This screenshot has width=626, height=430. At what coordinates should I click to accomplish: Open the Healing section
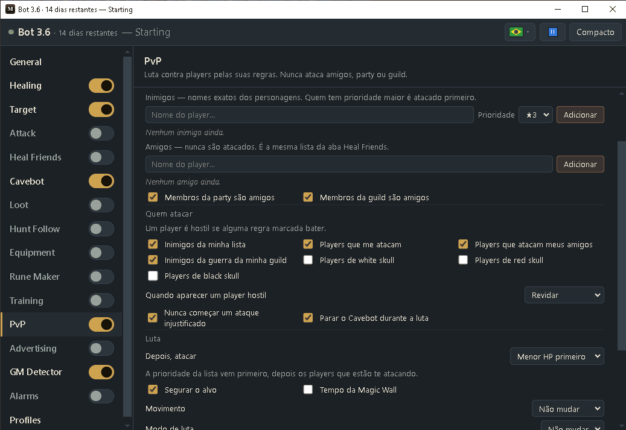coord(25,86)
